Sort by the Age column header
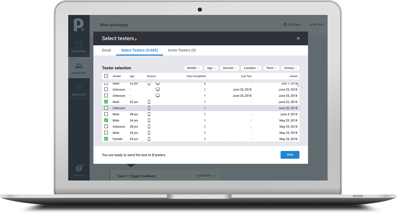The width and height of the screenshot is (397, 214). pyautogui.click(x=132, y=76)
